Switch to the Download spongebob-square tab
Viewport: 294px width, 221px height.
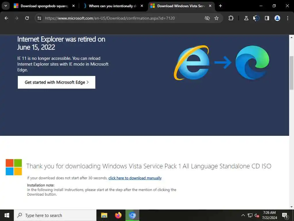[x=45, y=6]
